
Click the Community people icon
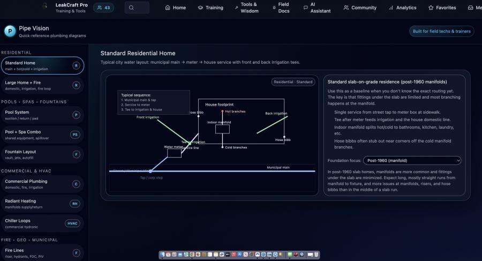pyautogui.click(x=347, y=8)
